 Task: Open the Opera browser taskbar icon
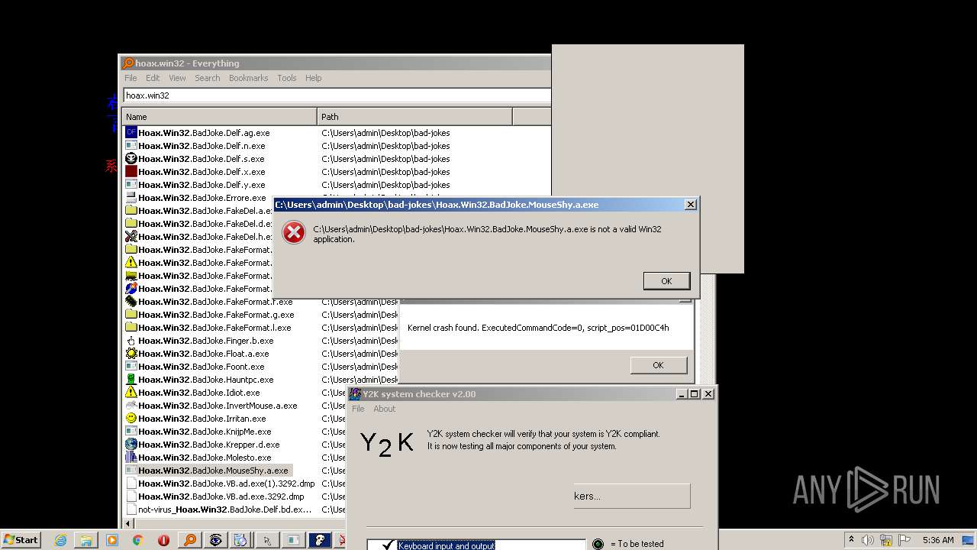click(x=163, y=540)
